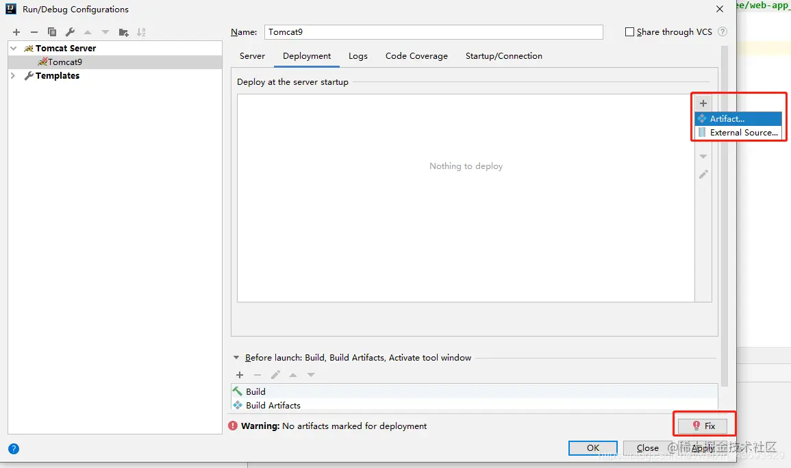Show Share through VCS help hint

click(x=723, y=31)
